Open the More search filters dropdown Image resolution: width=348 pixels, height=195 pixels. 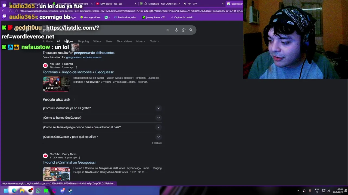141,41
